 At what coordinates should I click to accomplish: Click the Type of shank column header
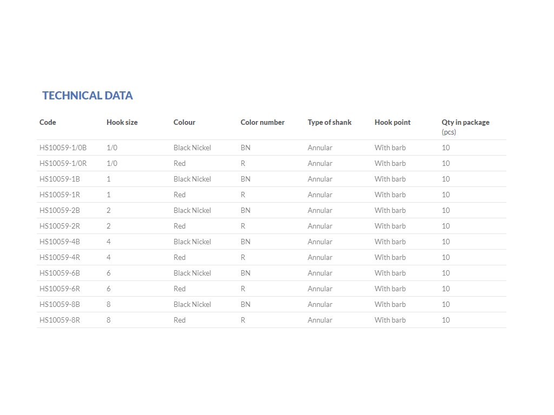coord(329,123)
